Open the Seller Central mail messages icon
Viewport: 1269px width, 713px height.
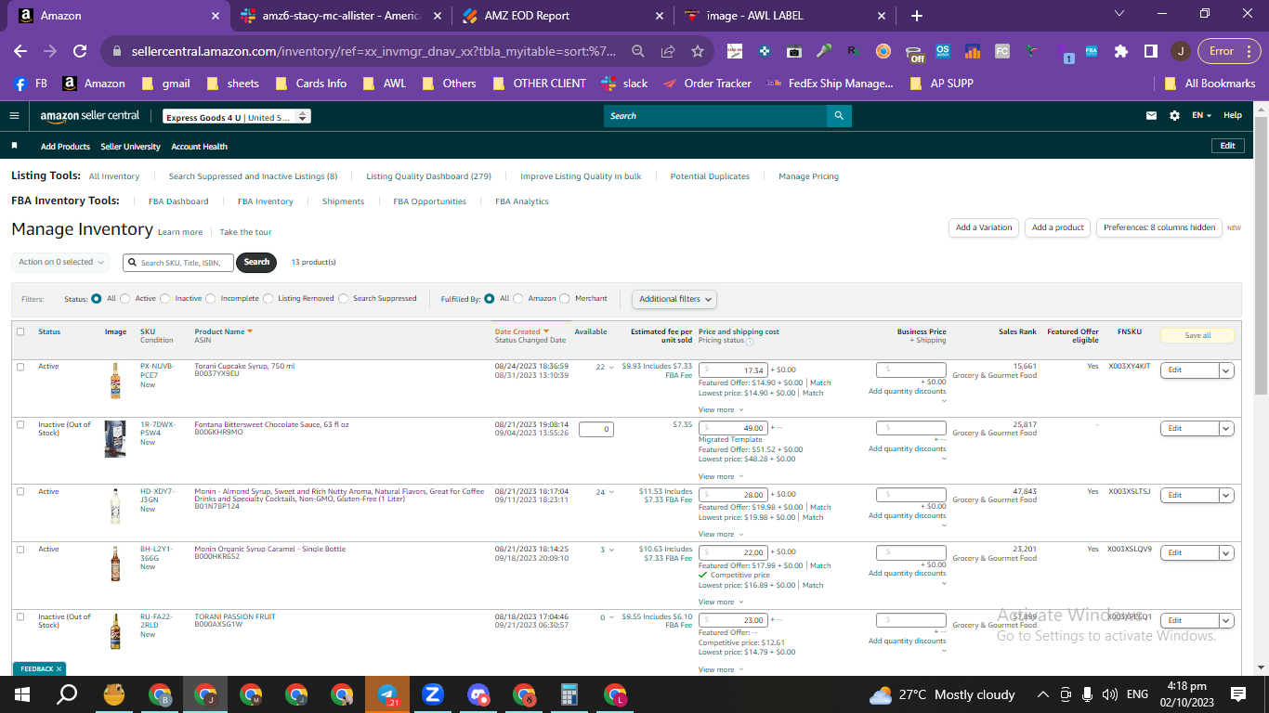tap(1152, 116)
